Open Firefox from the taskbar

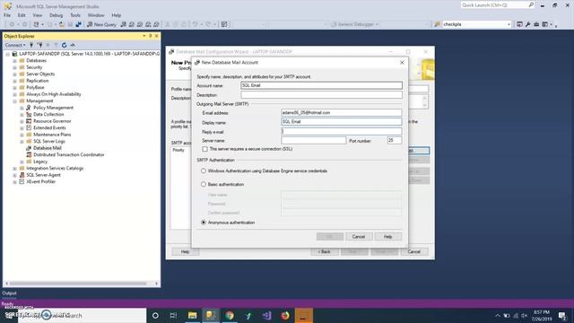(285, 315)
